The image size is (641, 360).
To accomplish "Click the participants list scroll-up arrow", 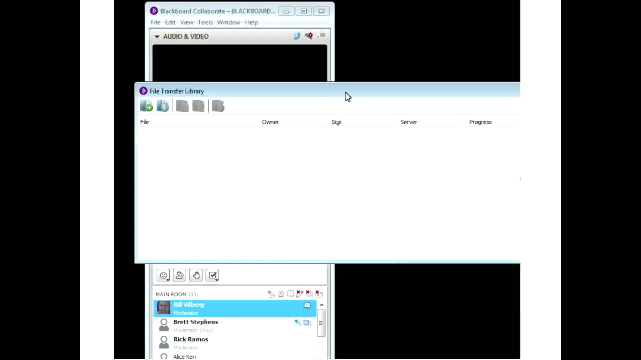I will pyautogui.click(x=322, y=305).
